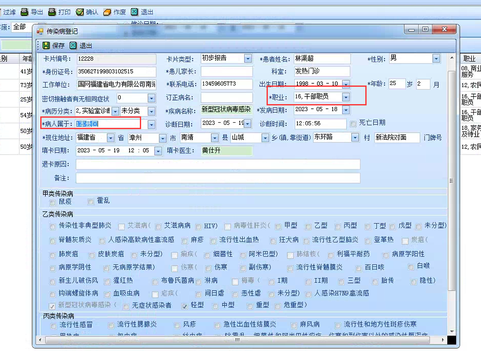The image size is (481, 356).
Task: Click the 退出 icon in 传染病登记 dialog
Action: [x=73, y=46]
